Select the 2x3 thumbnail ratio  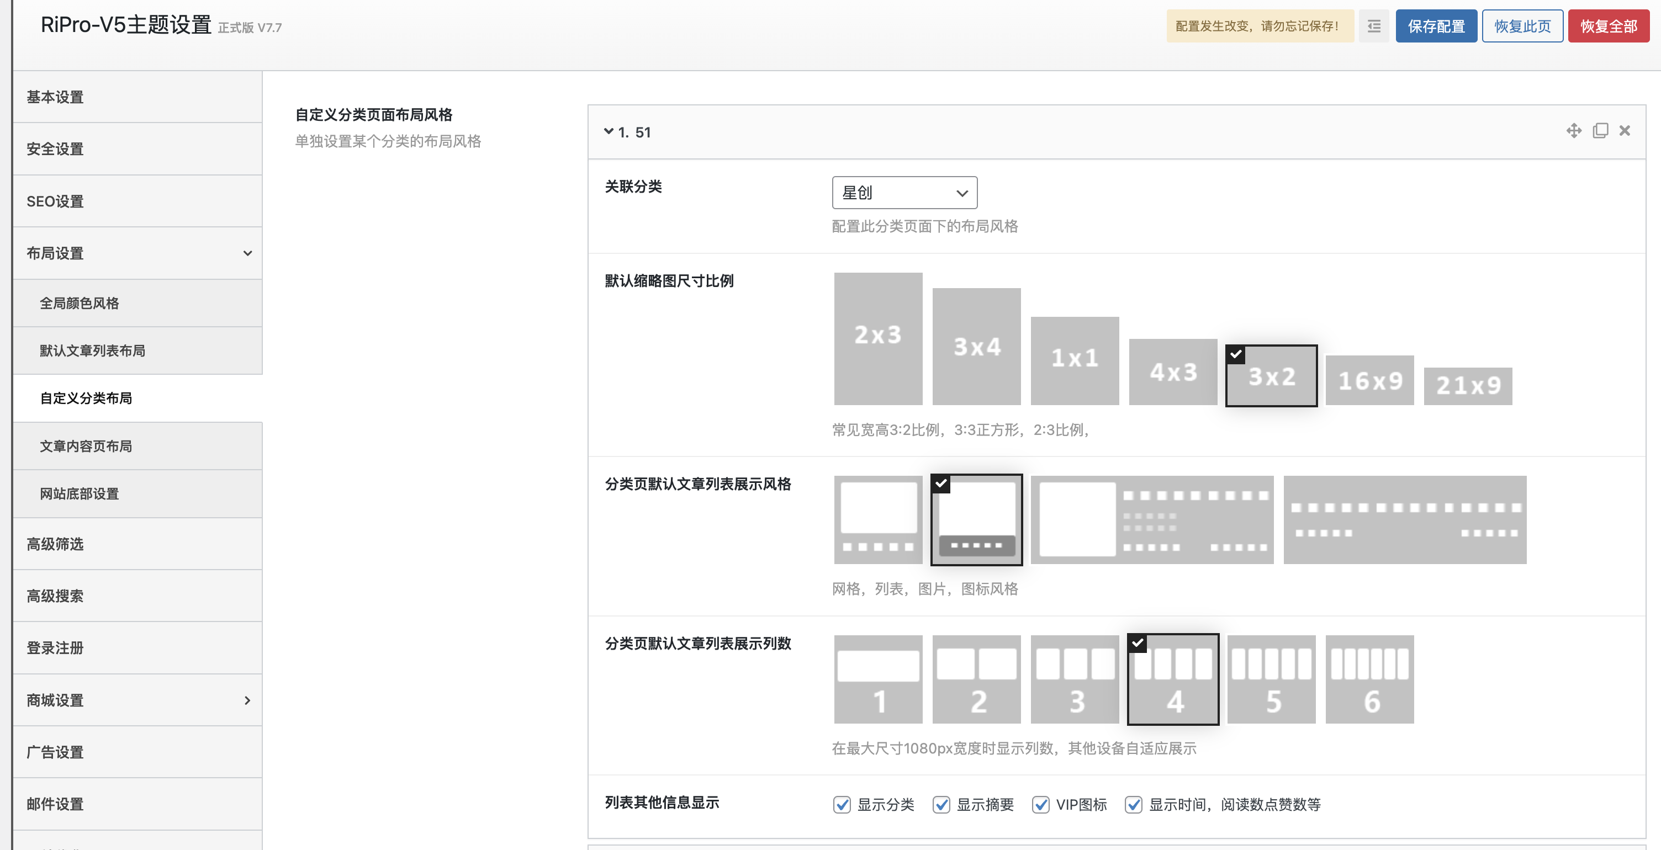tap(877, 338)
